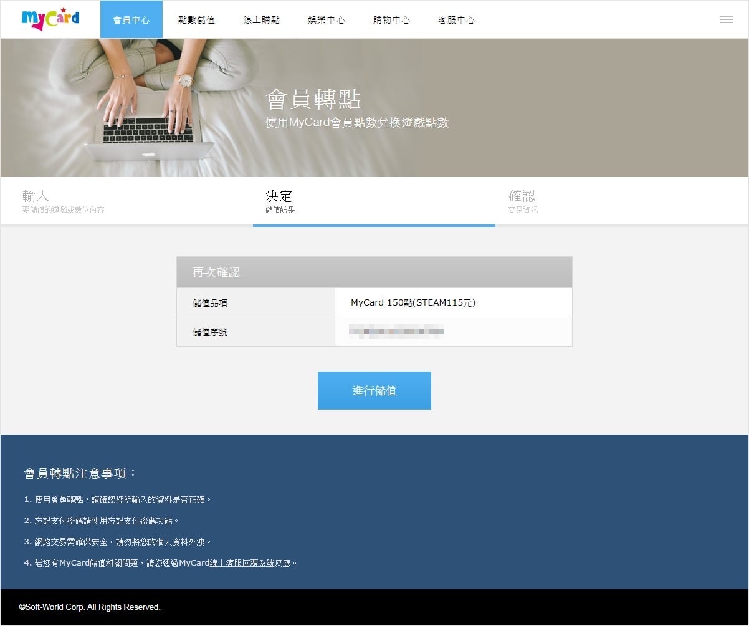Click the banner subtitle about 兌換遊戲點數

pos(357,123)
